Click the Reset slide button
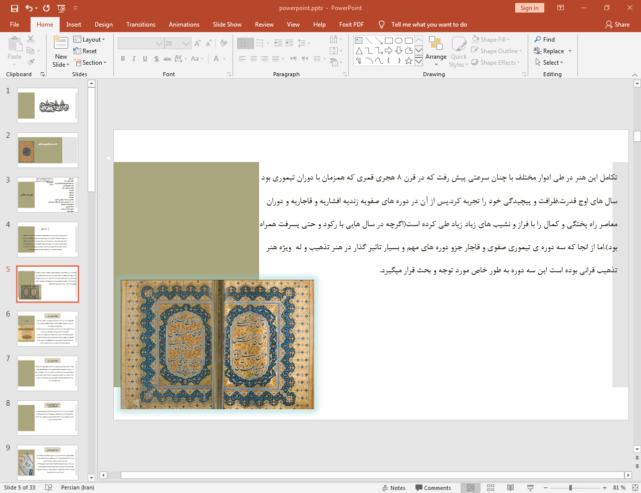 coord(85,51)
